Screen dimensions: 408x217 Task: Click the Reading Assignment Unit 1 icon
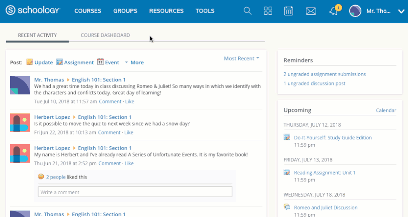point(287,172)
